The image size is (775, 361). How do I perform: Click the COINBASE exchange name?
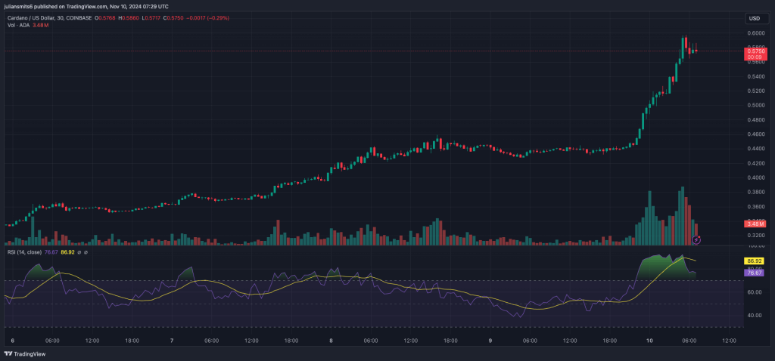click(77, 18)
